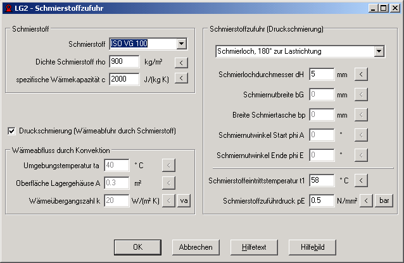Image resolution: width=404 pixels, height=263 pixels.
Task: Click the 'Schmierstoffzufuhr (Druckschmierung)' group label
Action: [267, 29]
